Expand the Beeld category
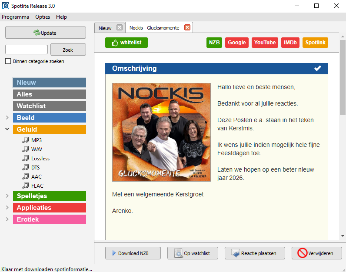This screenshot has height=272, width=346. pos(7,118)
